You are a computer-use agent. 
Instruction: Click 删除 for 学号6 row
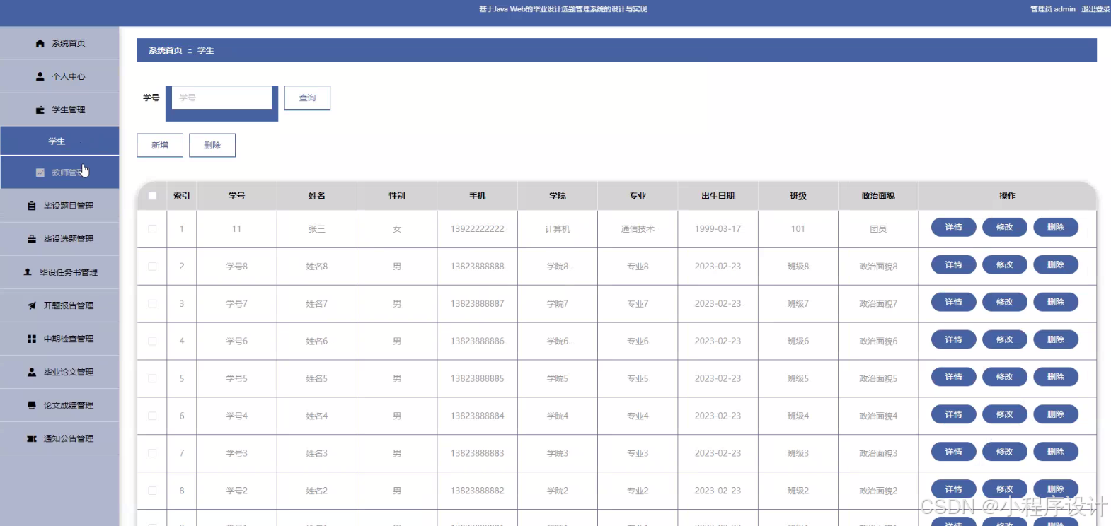tap(1055, 340)
